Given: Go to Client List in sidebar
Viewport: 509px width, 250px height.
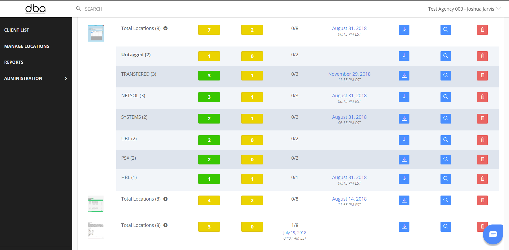Looking at the screenshot, I should (17, 30).
